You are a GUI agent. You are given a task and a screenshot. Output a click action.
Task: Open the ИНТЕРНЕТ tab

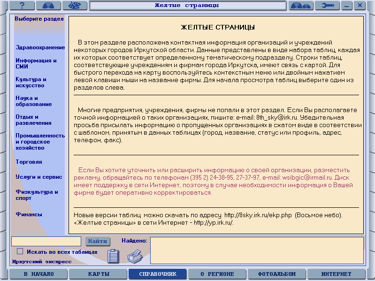pos(336,274)
